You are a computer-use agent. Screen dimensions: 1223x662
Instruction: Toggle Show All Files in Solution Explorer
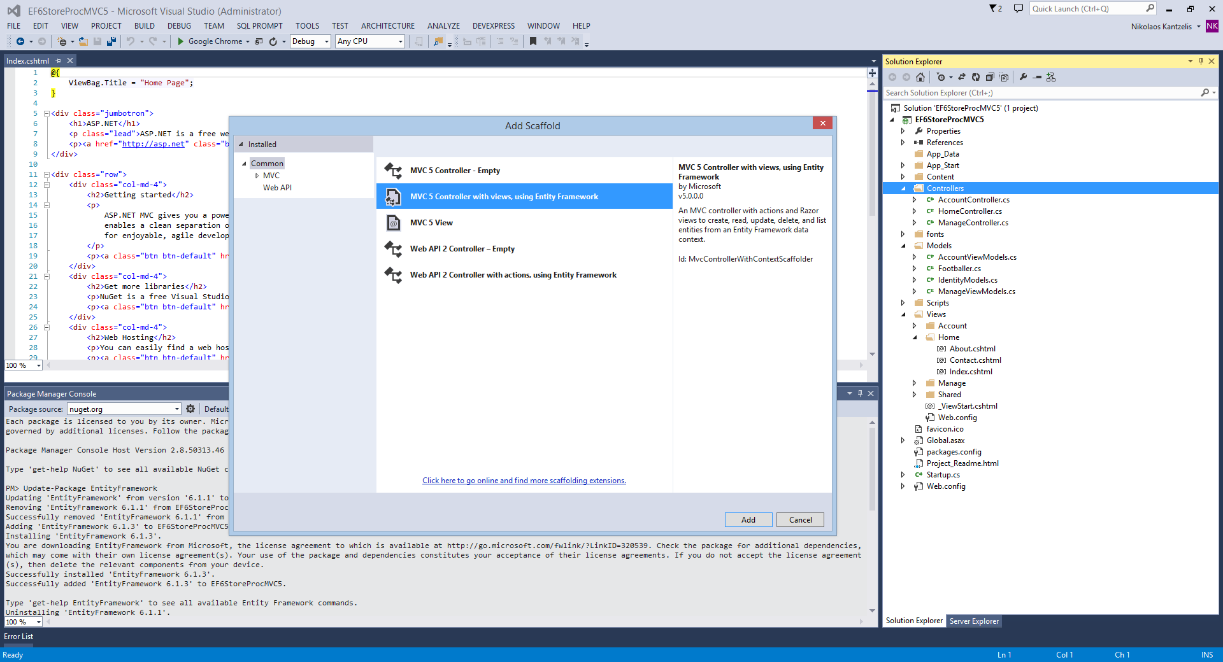[x=1004, y=77]
